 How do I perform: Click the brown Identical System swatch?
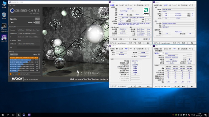(19, 74)
